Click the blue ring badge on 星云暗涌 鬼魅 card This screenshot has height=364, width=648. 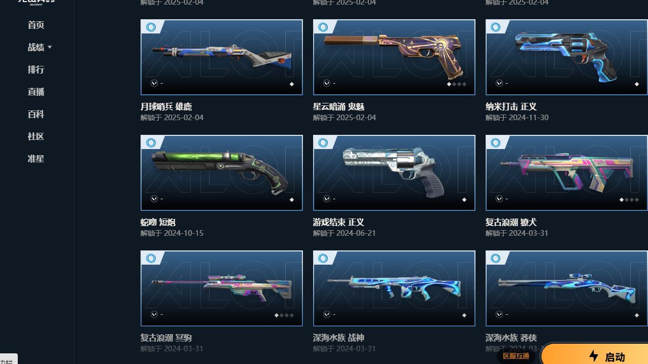(x=323, y=27)
